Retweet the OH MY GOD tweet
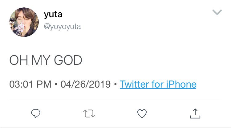Screen dimensions: 231x128 [89, 114]
